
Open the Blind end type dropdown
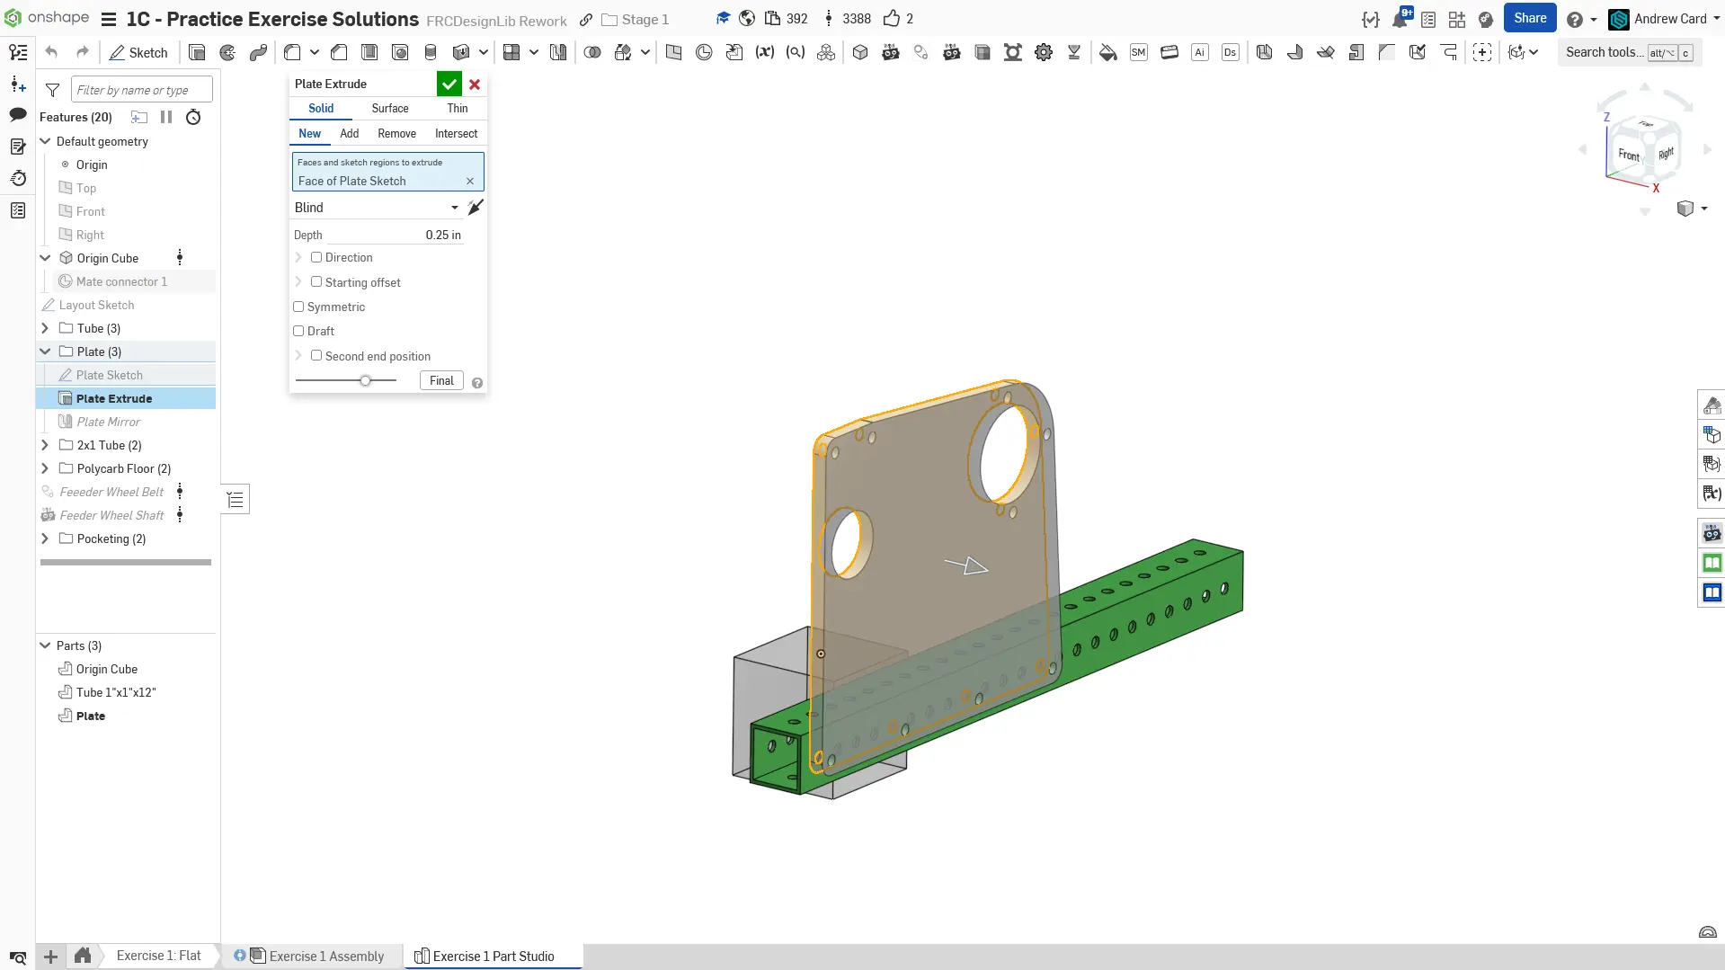tap(377, 208)
